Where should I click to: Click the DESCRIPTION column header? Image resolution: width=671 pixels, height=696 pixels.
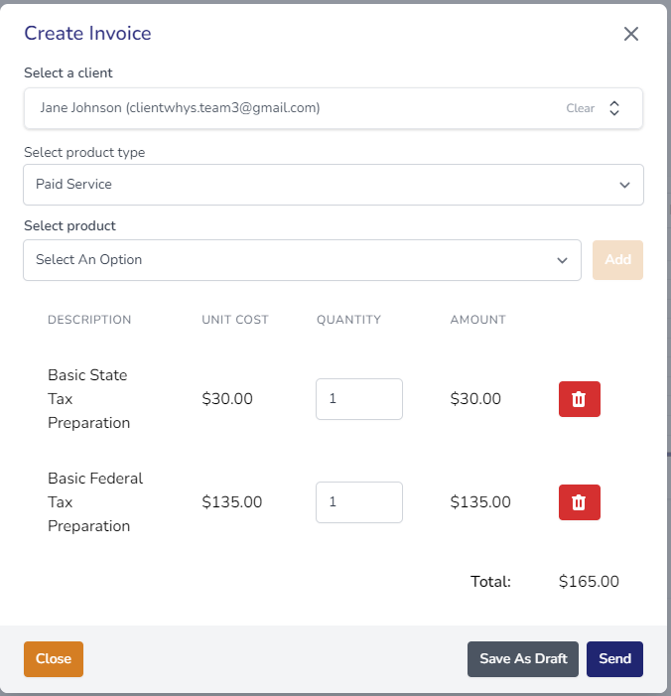click(x=89, y=320)
